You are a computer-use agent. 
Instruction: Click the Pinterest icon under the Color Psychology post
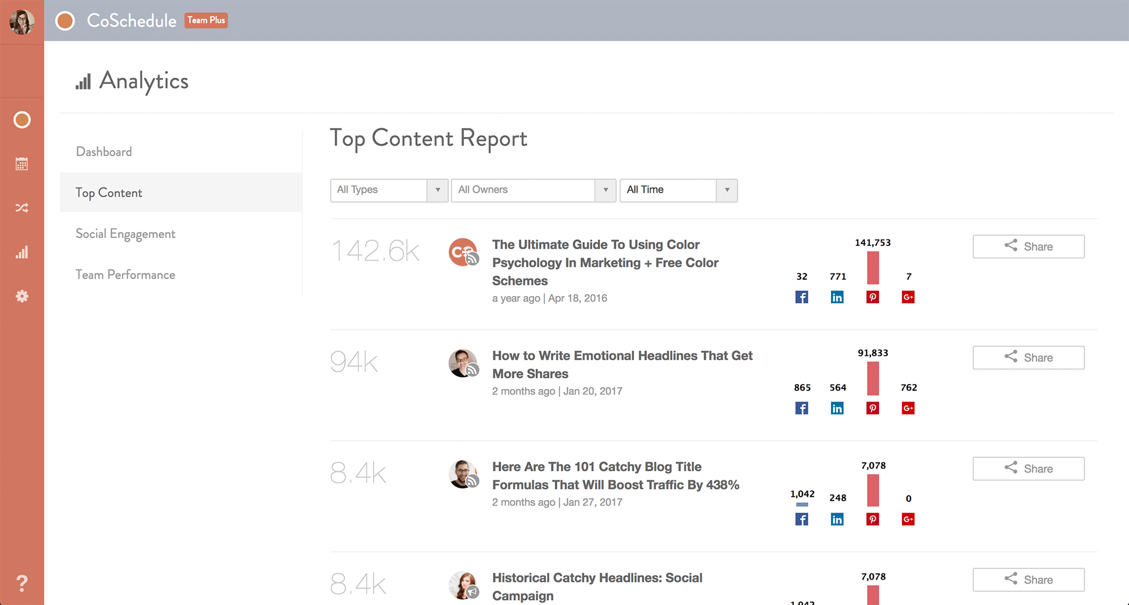pyautogui.click(x=872, y=297)
